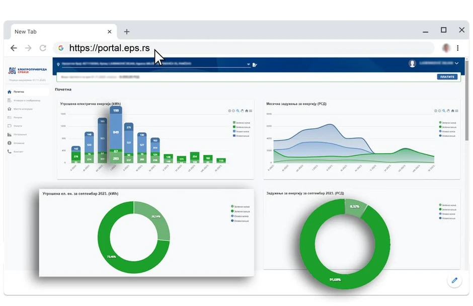The image size is (473, 306).
Task: Expand the delivery address dropdown arrow
Action: pyautogui.click(x=248, y=64)
